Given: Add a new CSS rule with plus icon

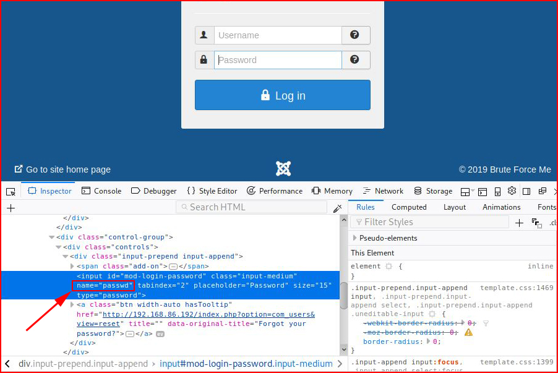Looking at the screenshot, I should coord(519,223).
